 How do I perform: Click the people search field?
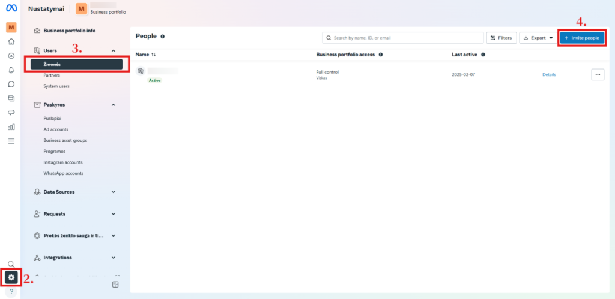403,38
